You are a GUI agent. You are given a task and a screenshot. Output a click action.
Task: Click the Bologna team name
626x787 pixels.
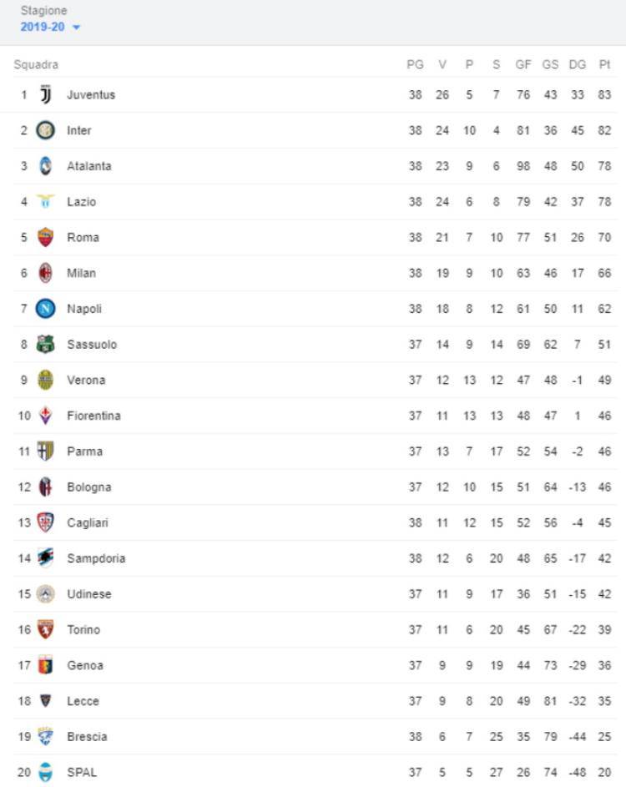(88, 487)
